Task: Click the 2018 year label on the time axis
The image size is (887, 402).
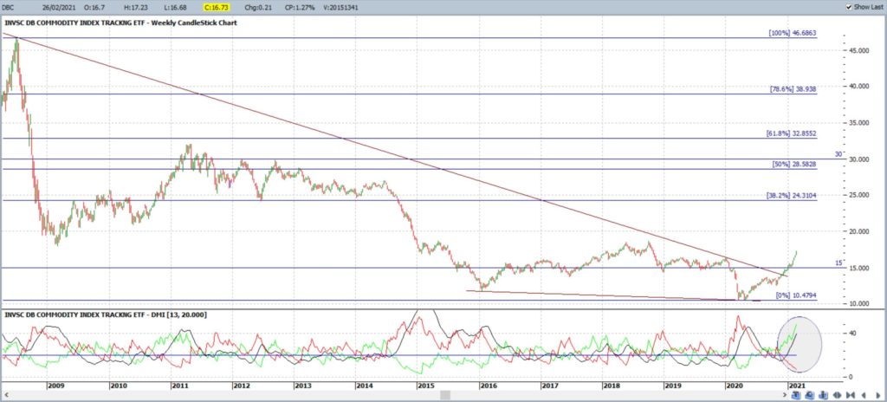Action: coord(611,386)
